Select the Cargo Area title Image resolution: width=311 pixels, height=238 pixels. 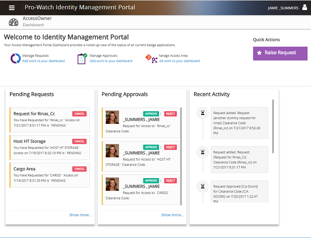(x=24, y=169)
